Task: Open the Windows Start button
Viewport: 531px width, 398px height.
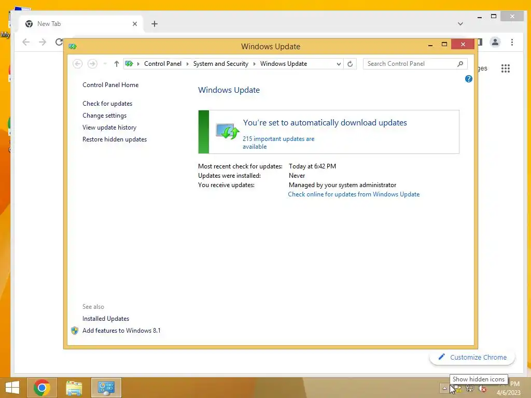Action: pos(12,388)
